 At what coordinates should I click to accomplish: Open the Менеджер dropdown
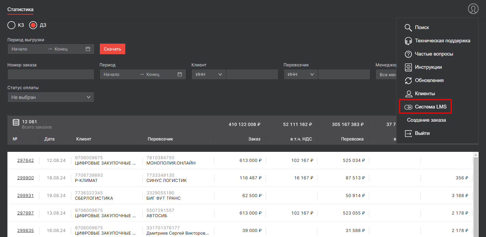(386, 75)
